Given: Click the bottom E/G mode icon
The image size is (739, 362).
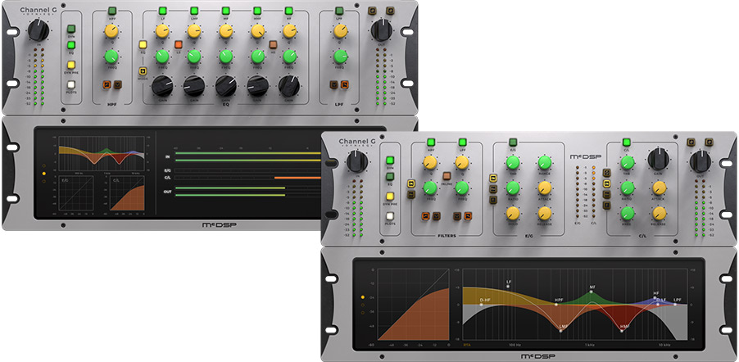Looking at the screenshot, I should [x=493, y=200].
